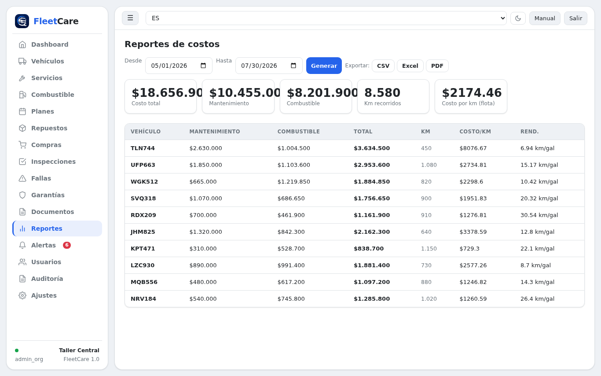
Task: Click the Generar button
Action: point(324,66)
